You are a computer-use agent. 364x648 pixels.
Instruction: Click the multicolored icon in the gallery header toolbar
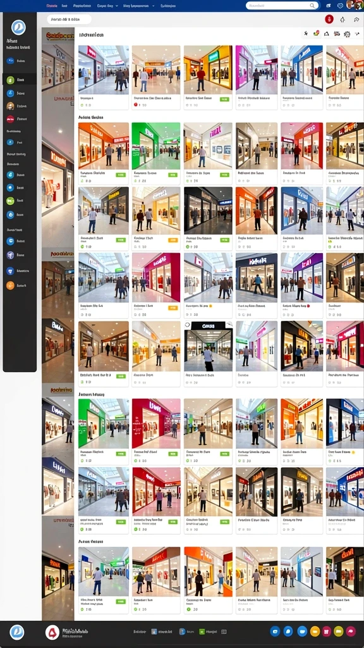pyautogui.click(x=317, y=34)
